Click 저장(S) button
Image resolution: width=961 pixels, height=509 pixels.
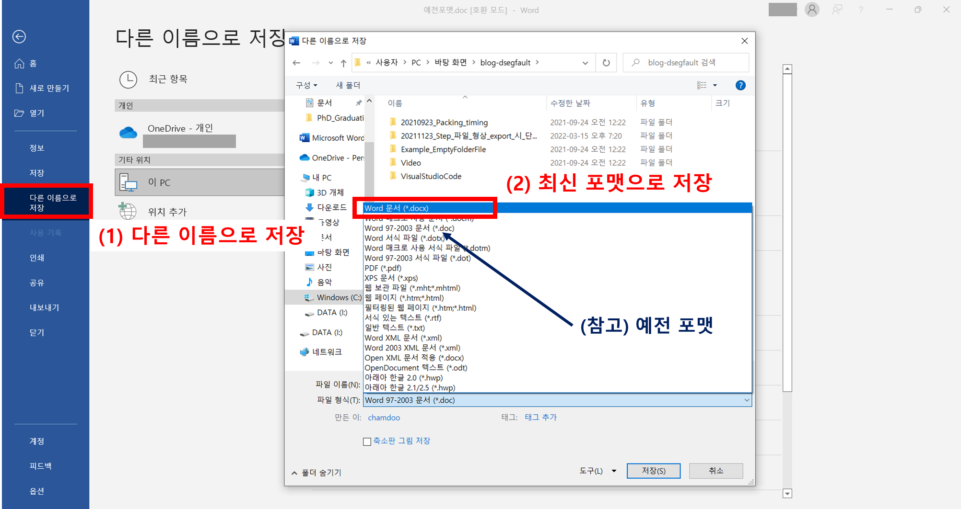653,471
